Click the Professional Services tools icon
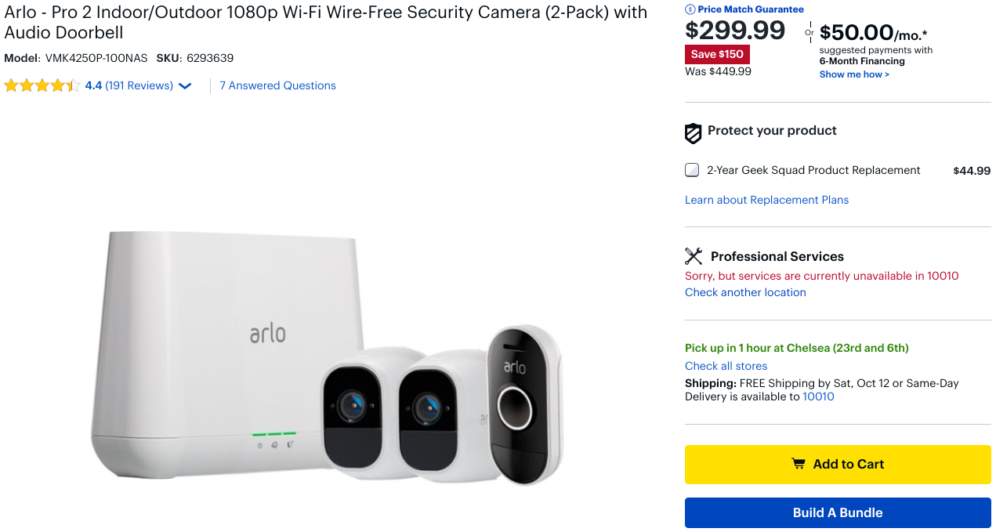 (x=693, y=255)
